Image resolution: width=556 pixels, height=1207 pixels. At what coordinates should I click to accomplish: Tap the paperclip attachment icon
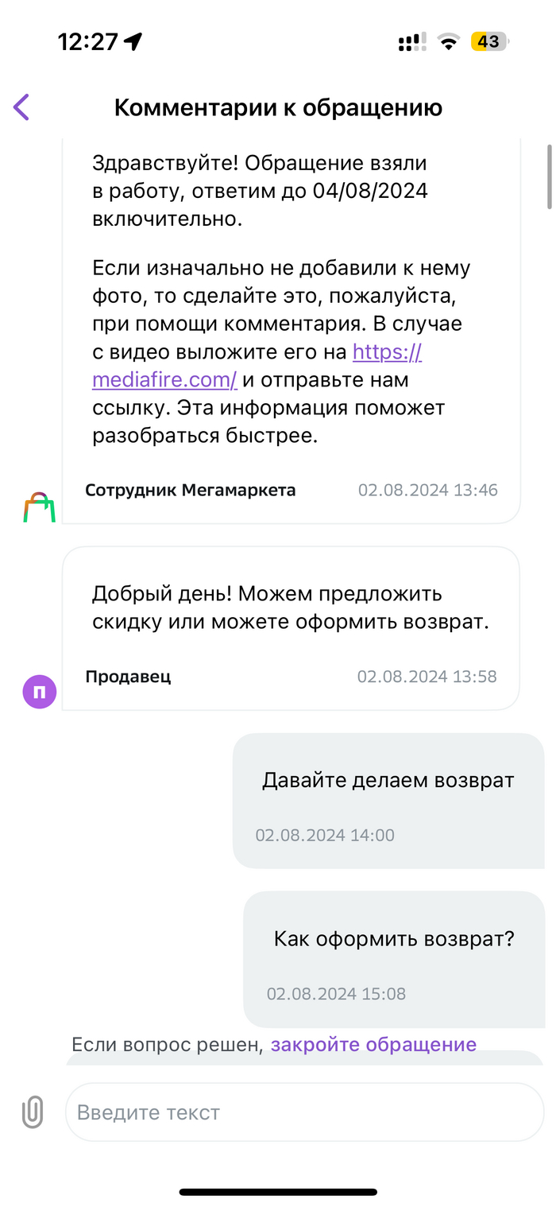click(33, 1112)
